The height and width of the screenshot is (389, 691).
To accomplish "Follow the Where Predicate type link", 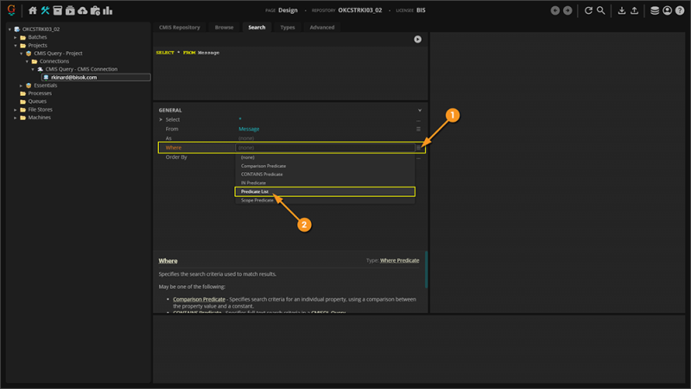I will coord(400,260).
